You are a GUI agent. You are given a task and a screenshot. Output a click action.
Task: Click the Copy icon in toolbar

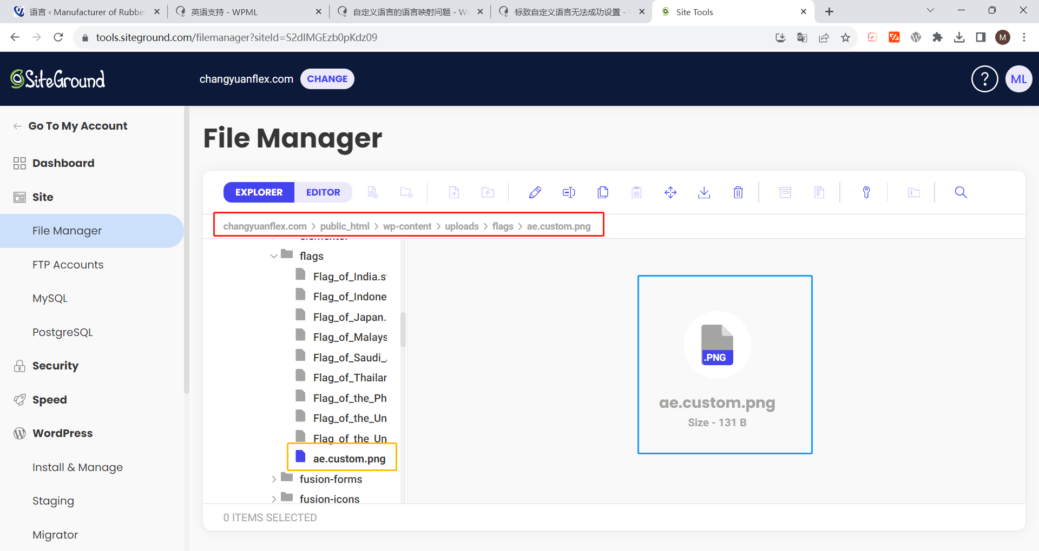point(603,192)
